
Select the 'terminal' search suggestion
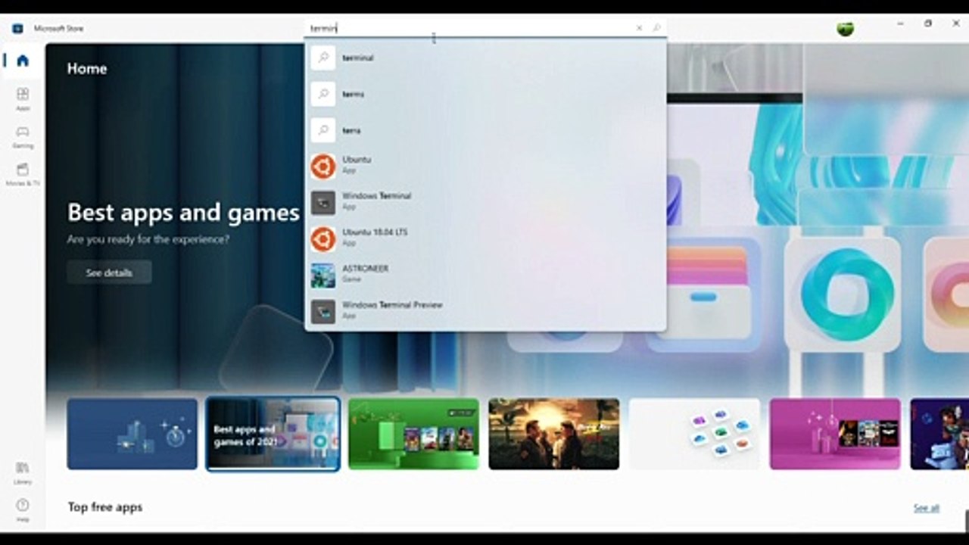click(x=485, y=58)
